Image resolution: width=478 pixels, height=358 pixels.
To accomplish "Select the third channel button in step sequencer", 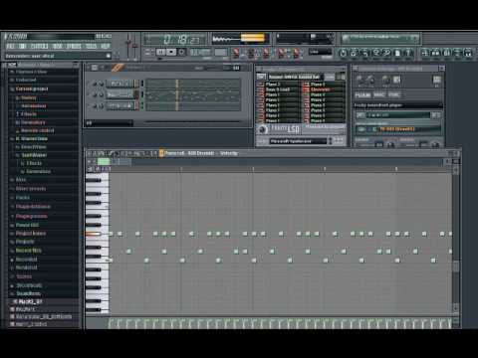I will pos(120,106).
